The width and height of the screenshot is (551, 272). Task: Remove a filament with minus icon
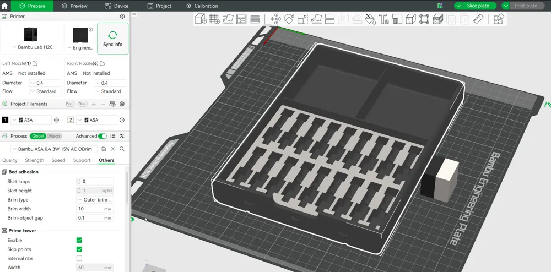[103, 104]
